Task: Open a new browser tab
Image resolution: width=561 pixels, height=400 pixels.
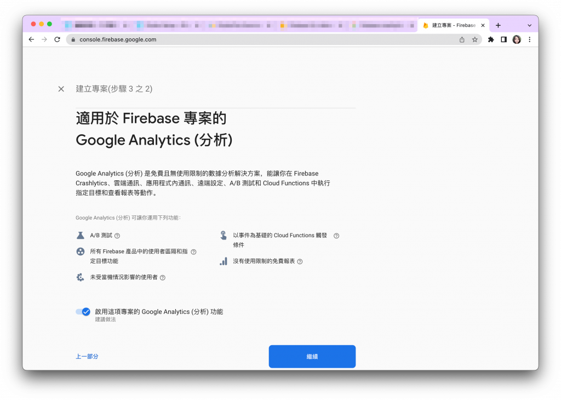Action: coord(498,25)
